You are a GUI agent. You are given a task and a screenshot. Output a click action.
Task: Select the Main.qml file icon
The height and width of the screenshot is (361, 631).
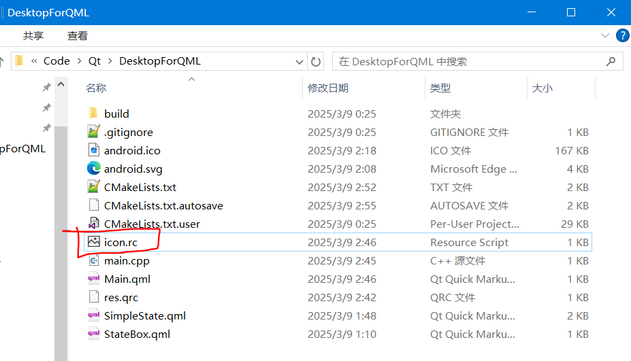94,279
